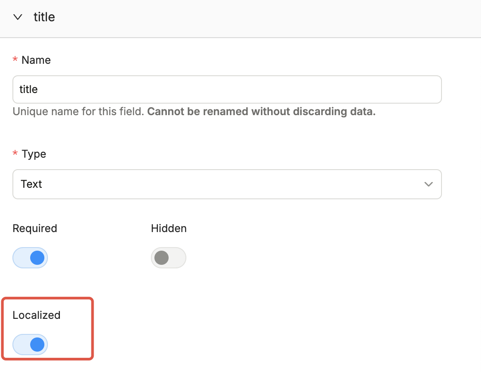Disable the Required toggle
The width and height of the screenshot is (481, 372).
[x=30, y=258]
